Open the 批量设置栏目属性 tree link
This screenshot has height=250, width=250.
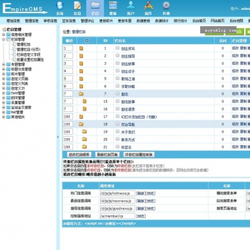click(30, 59)
